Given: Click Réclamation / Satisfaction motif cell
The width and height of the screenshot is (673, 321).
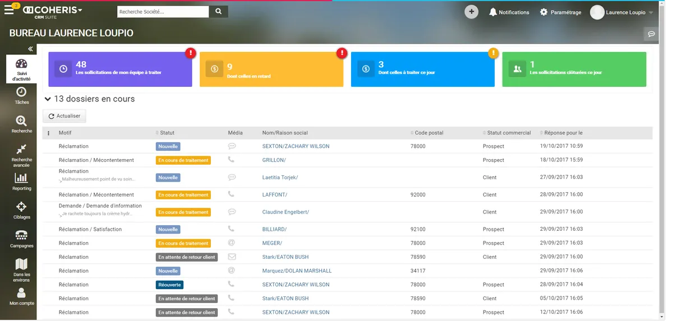Looking at the screenshot, I should (x=90, y=229).
